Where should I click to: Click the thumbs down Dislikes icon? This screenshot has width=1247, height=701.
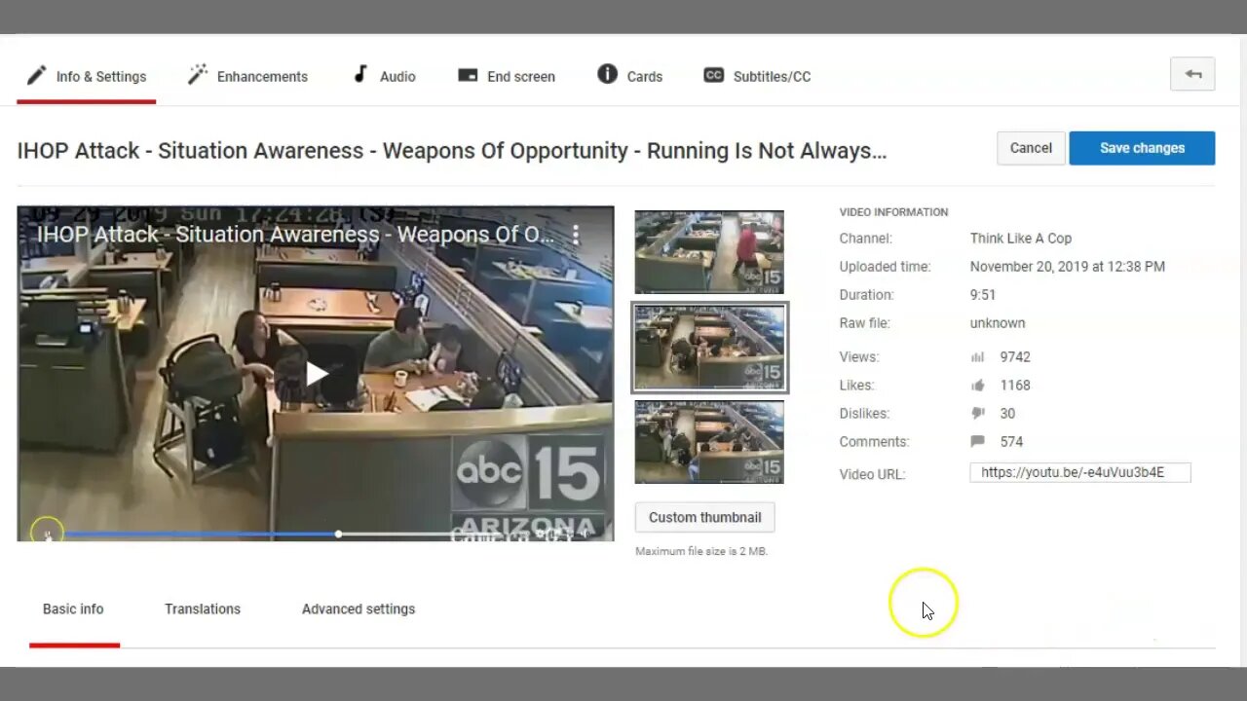[x=977, y=414]
